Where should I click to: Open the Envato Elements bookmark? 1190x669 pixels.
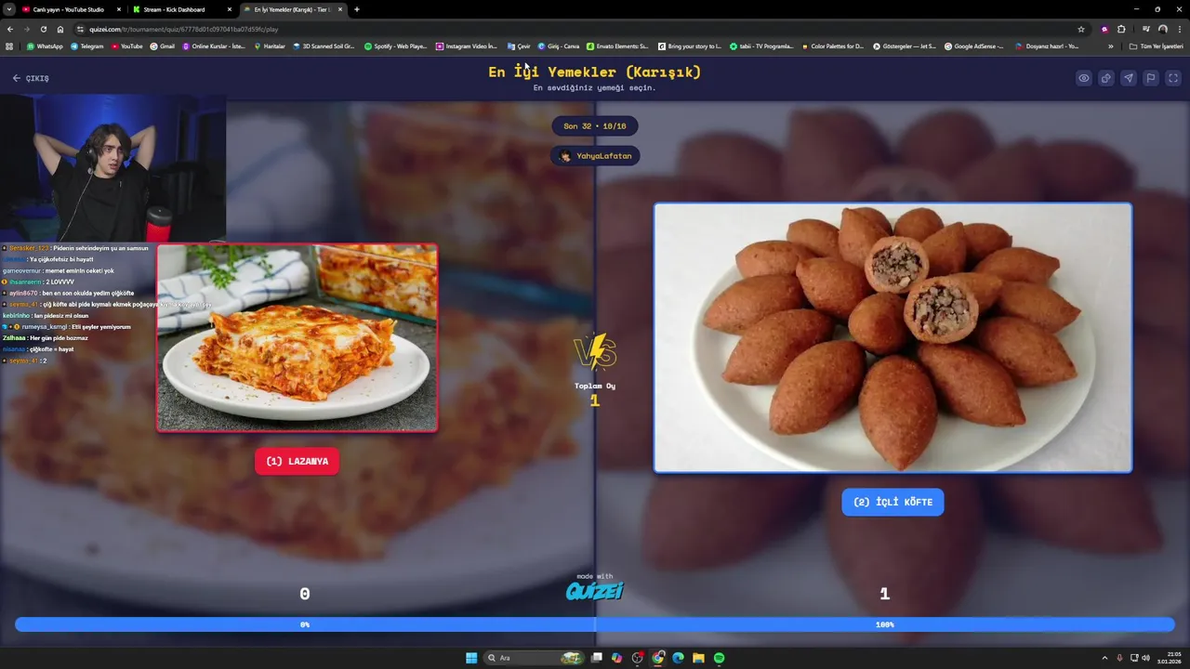617,46
